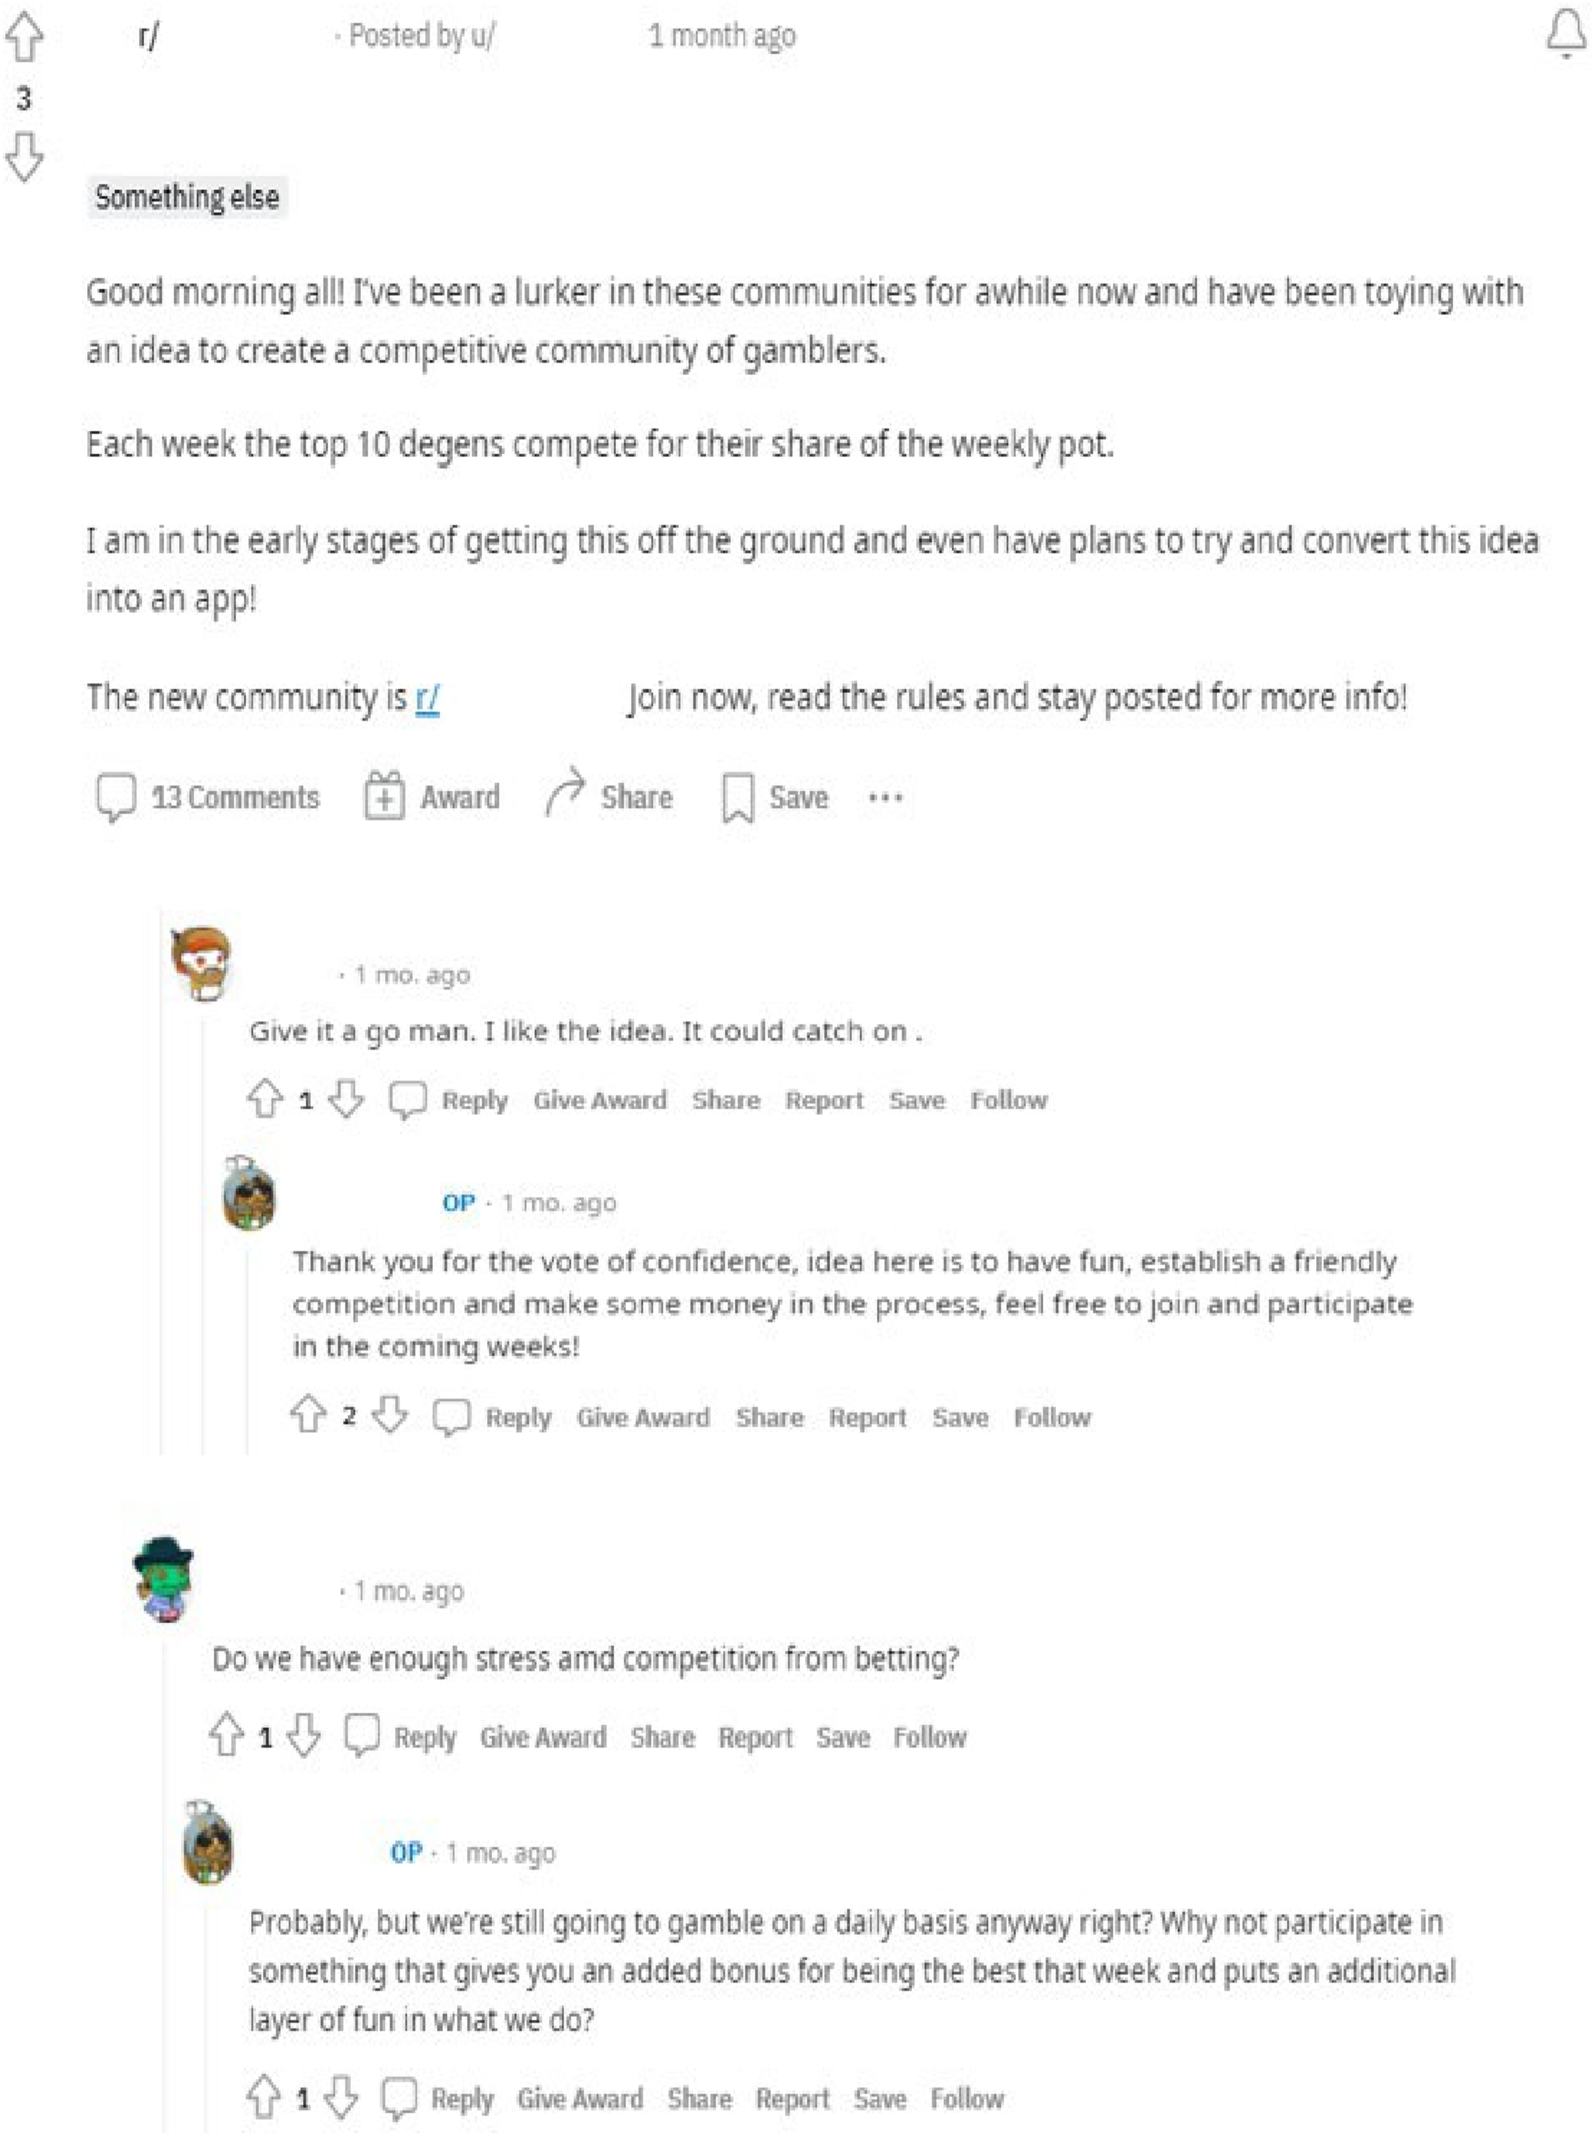Reply to the 'Give it a go man' comment
This screenshot has height=2136, width=1595.
(449, 1100)
